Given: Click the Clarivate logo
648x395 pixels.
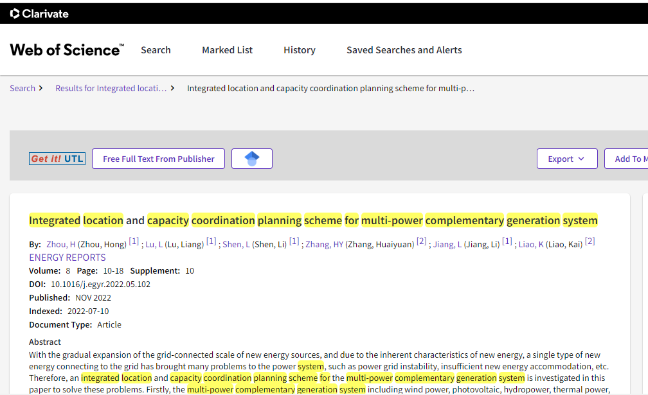Looking at the screenshot, I should (x=39, y=13).
